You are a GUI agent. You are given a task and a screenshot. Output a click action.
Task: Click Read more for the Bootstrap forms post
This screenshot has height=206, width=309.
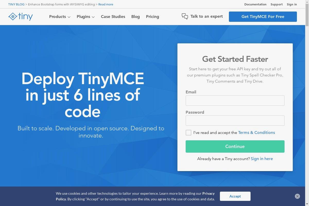click(106, 4)
